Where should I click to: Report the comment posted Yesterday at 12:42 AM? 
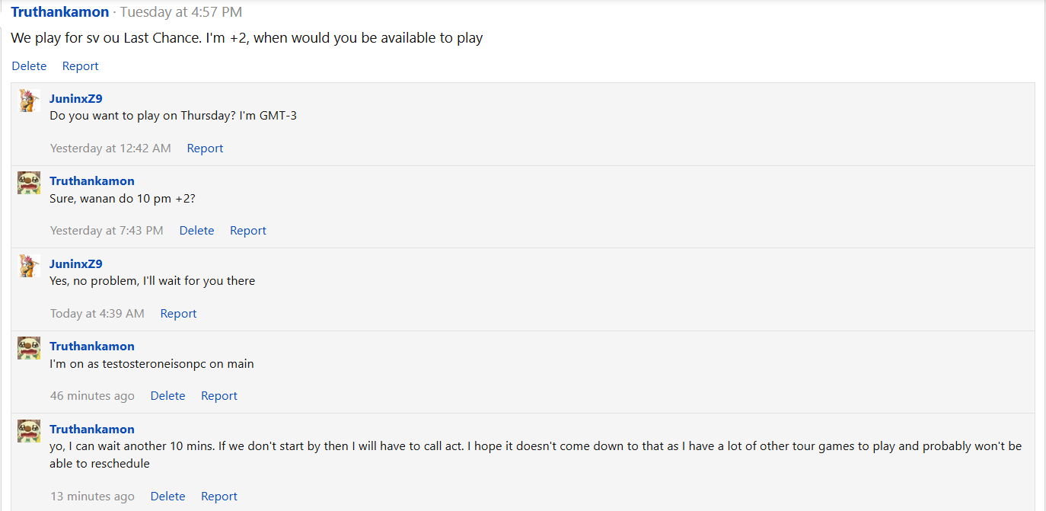pos(205,149)
